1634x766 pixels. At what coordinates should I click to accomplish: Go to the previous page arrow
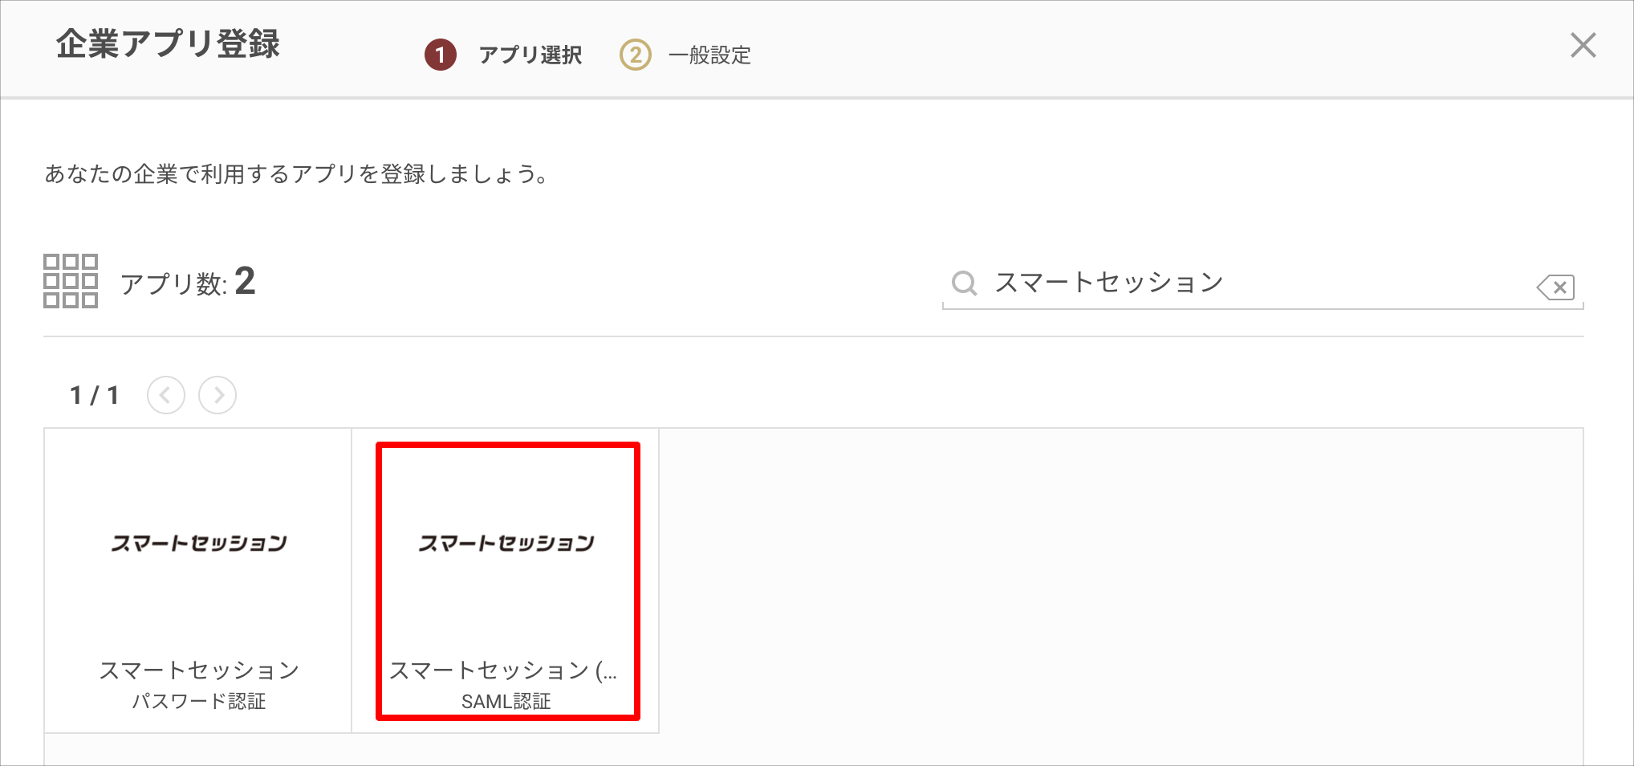[x=166, y=395]
